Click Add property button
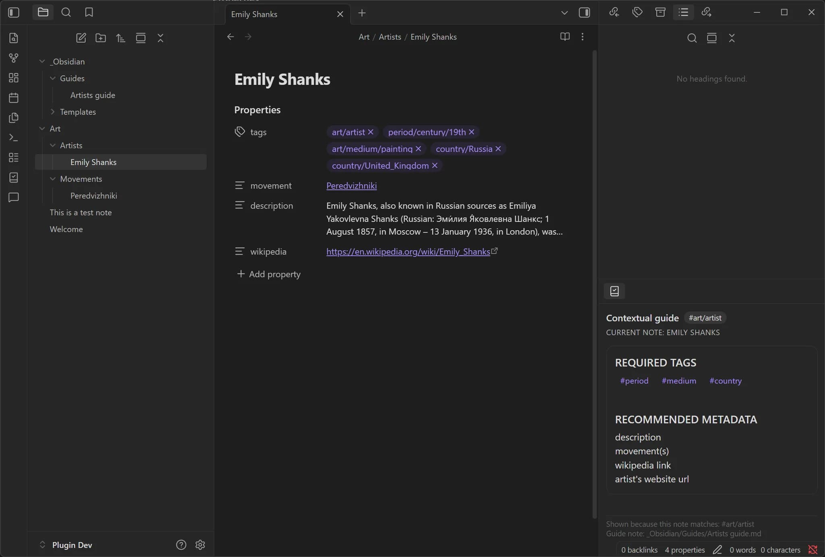 click(x=269, y=274)
